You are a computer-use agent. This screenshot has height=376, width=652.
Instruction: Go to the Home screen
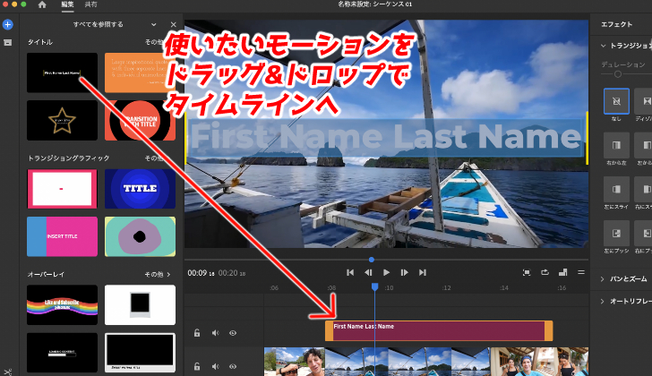pyautogui.click(x=42, y=4)
